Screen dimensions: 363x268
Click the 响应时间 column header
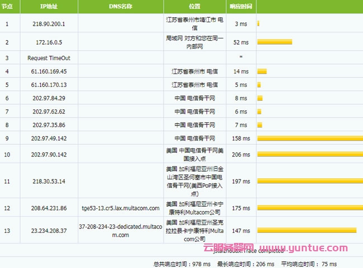click(x=241, y=7)
